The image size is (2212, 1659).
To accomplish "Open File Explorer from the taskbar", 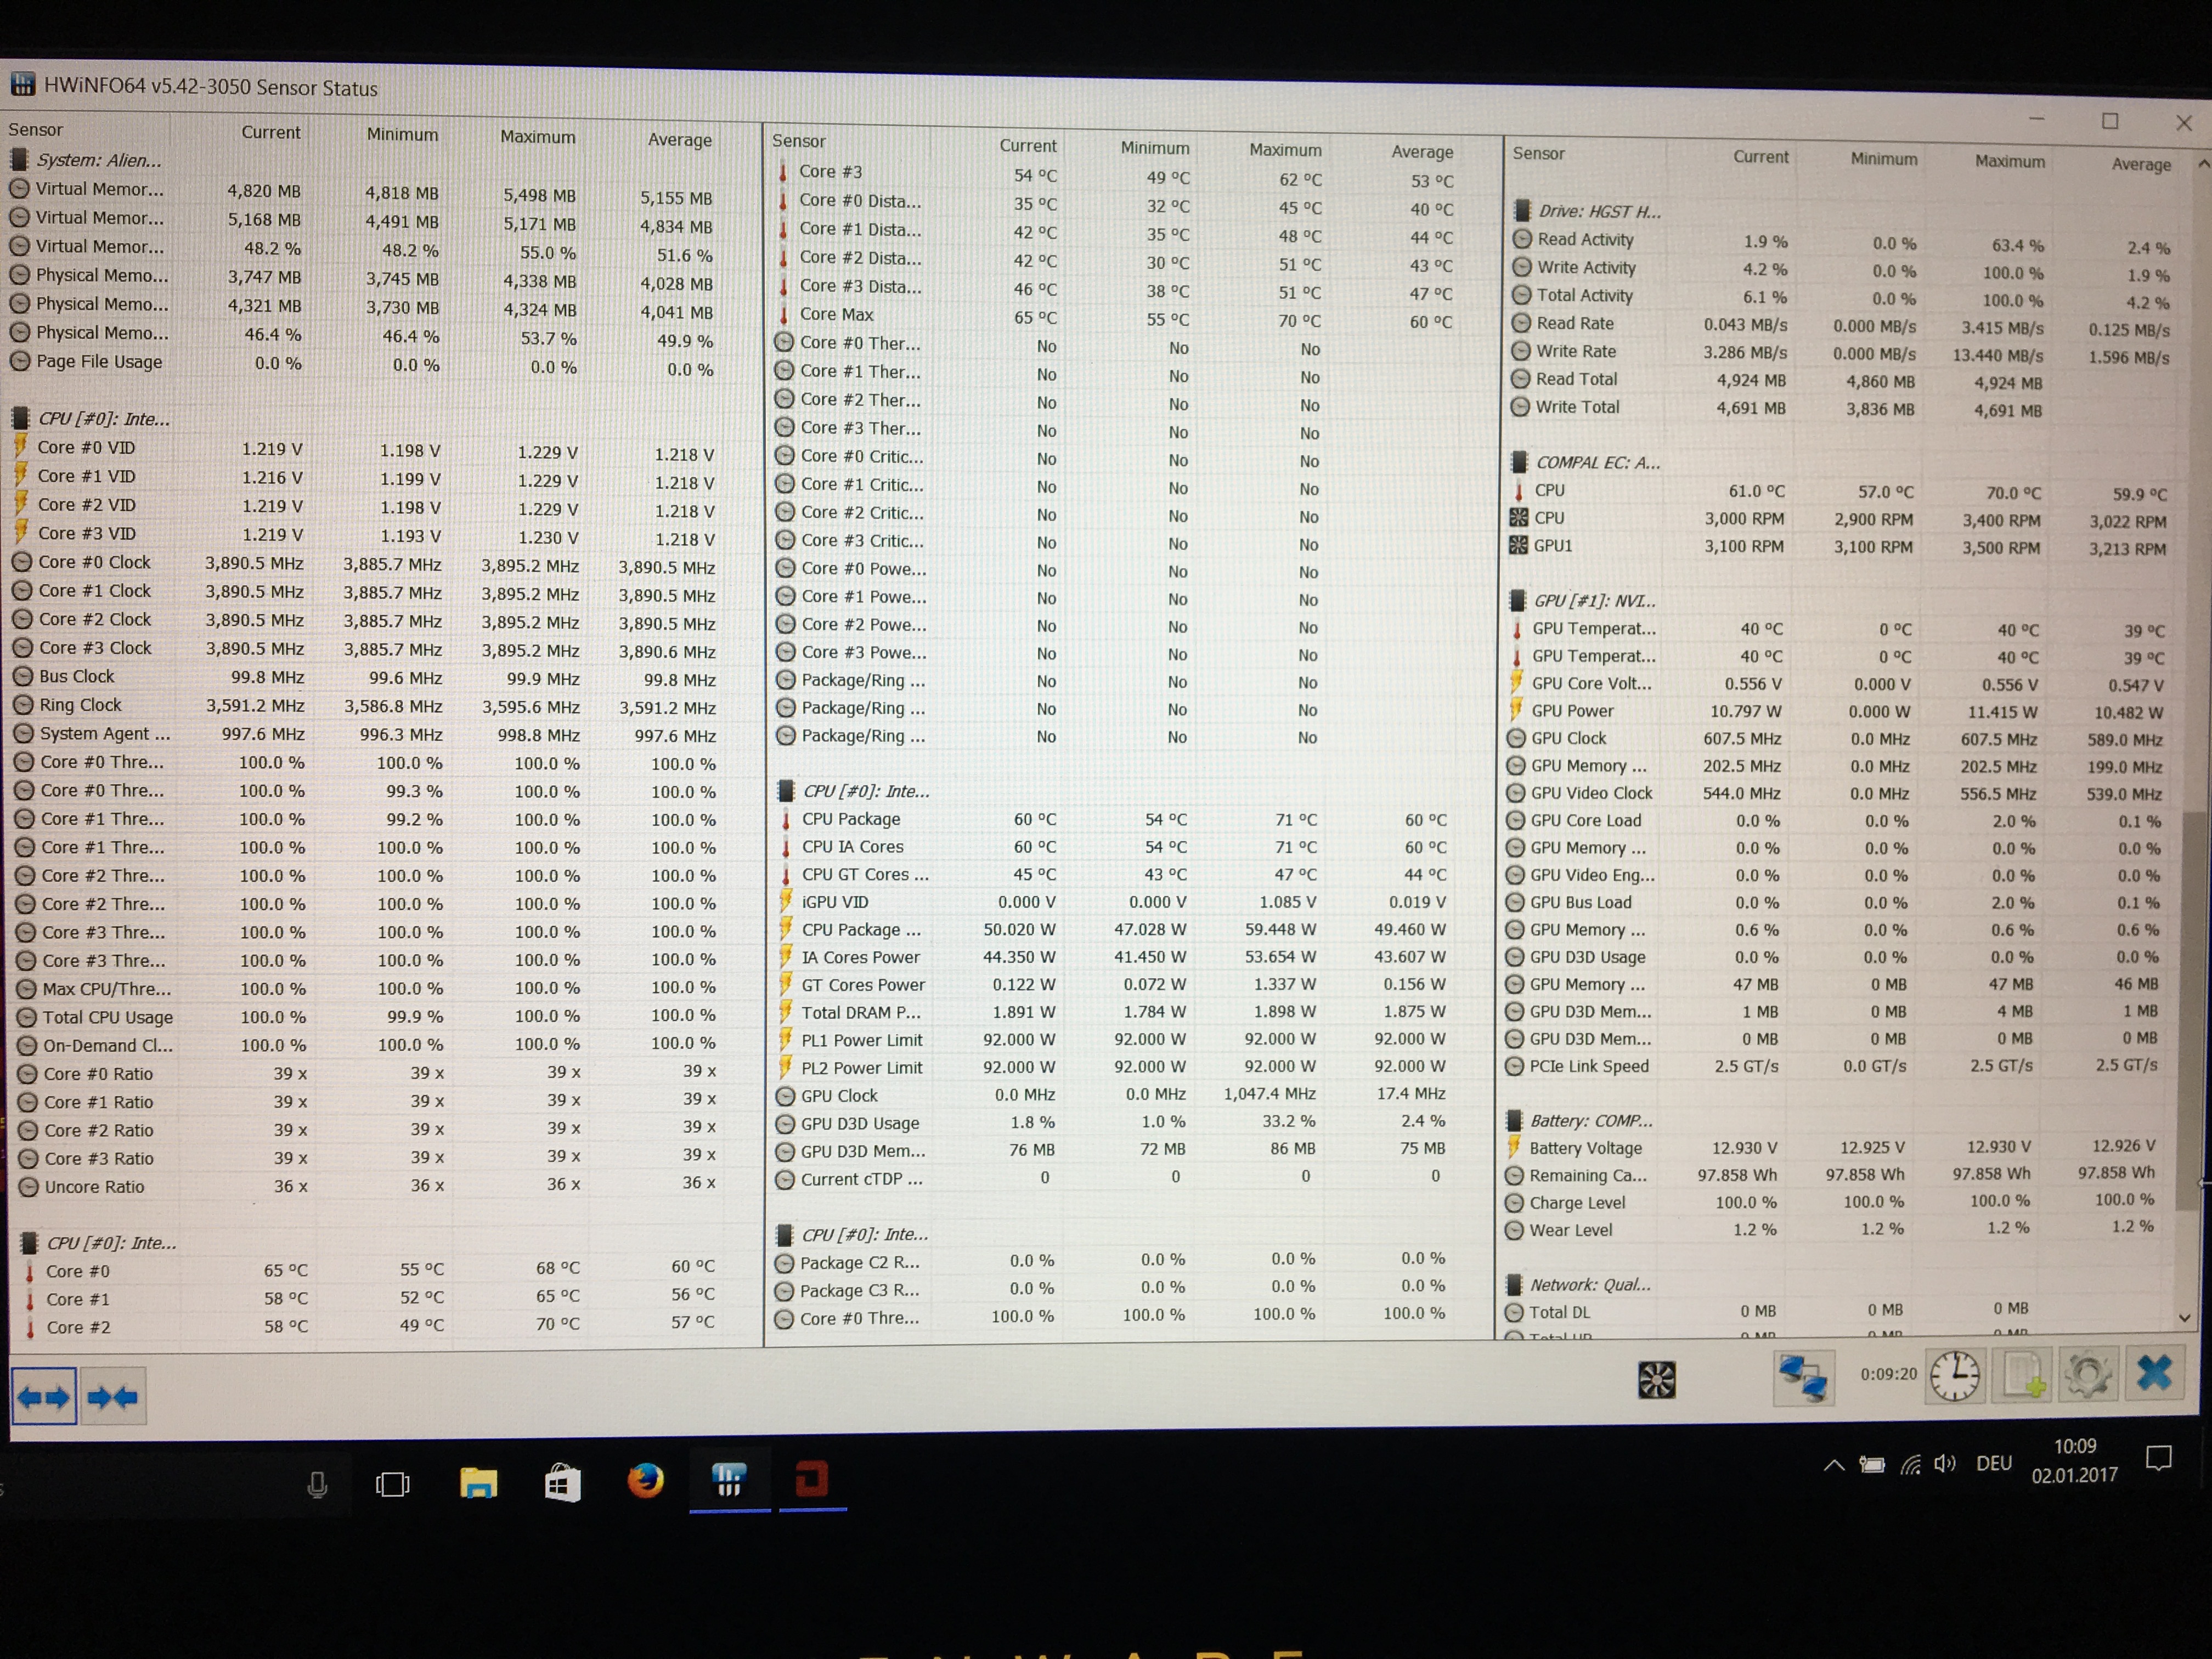I will pos(478,1483).
